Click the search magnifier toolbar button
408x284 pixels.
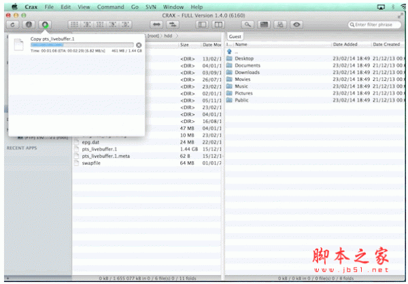[248, 24]
